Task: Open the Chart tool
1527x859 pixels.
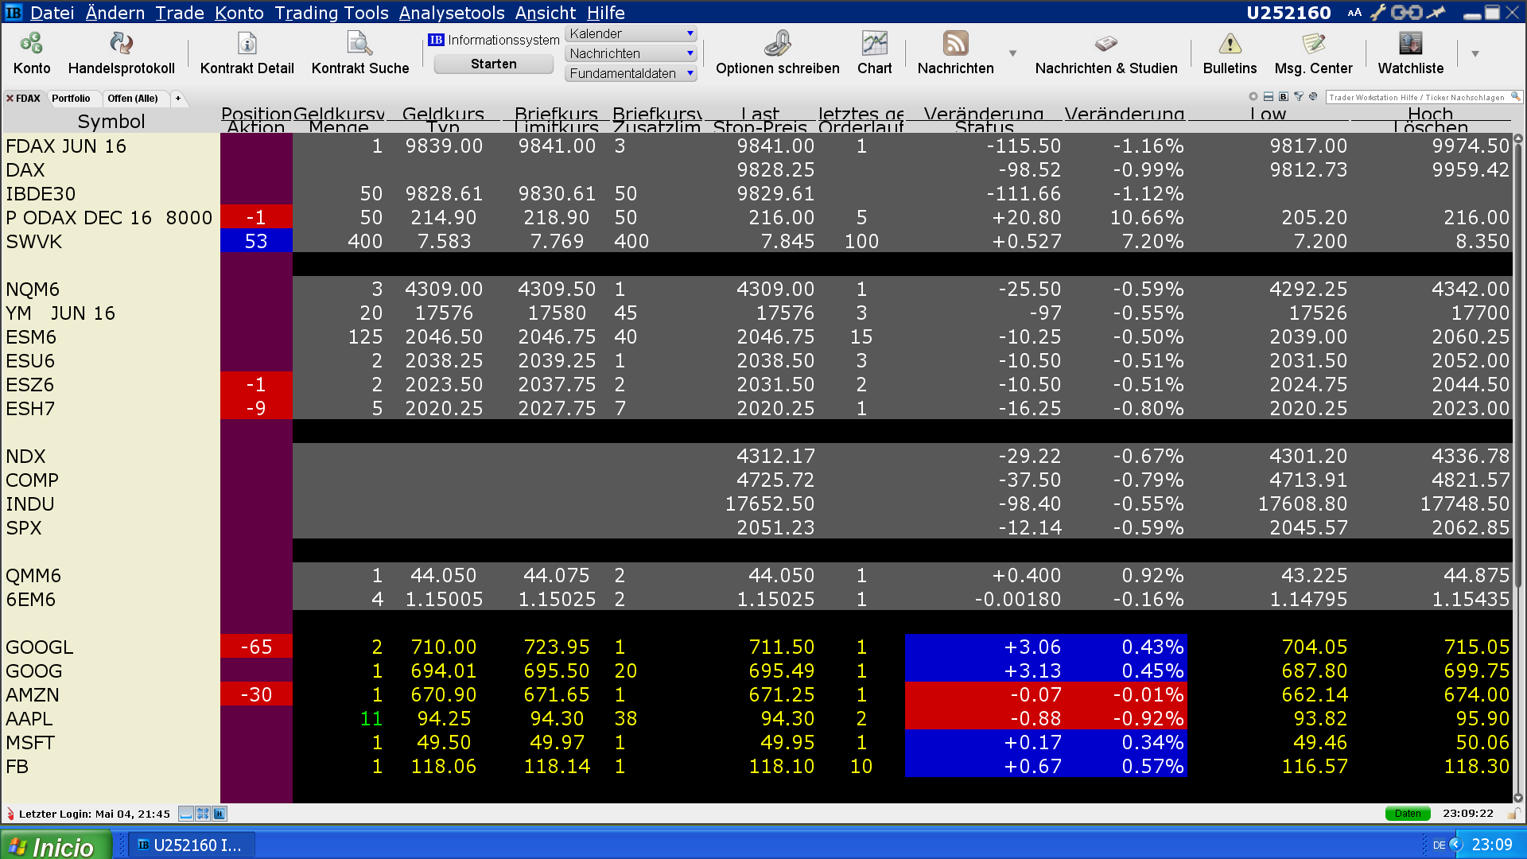Action: (874, 45)
